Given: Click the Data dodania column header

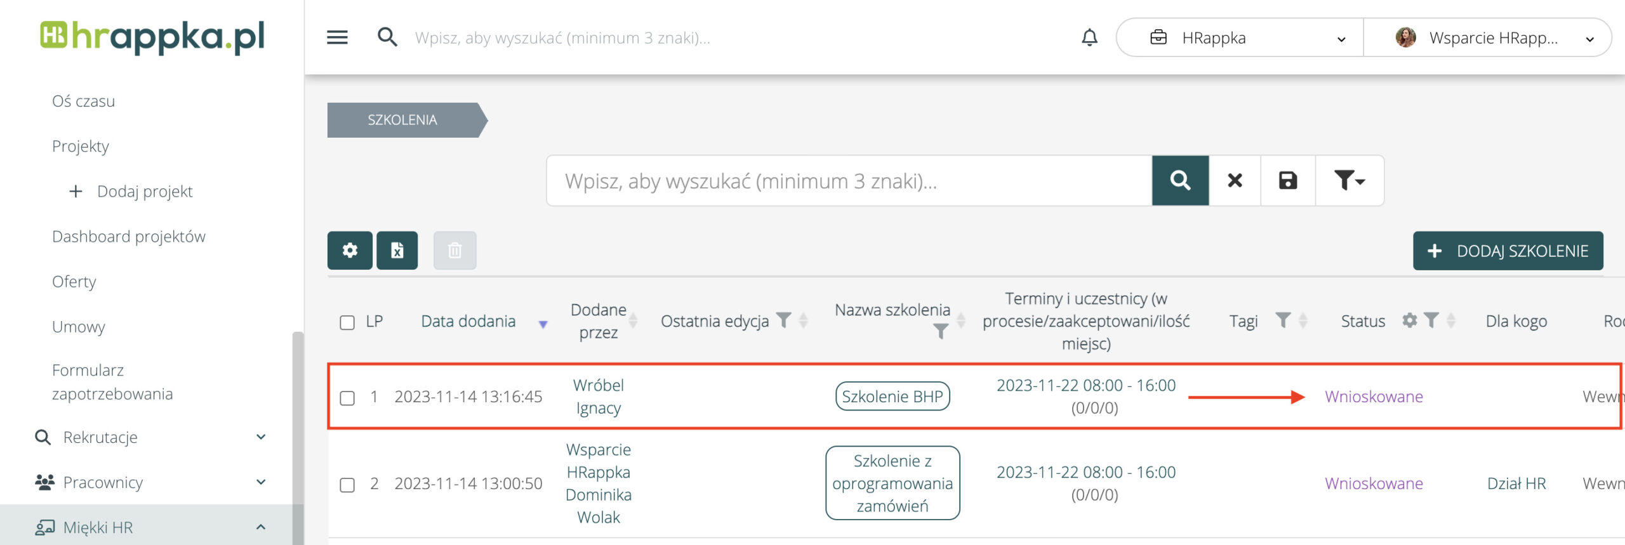Looking at the screenshot, I should (x=468, y=321).
